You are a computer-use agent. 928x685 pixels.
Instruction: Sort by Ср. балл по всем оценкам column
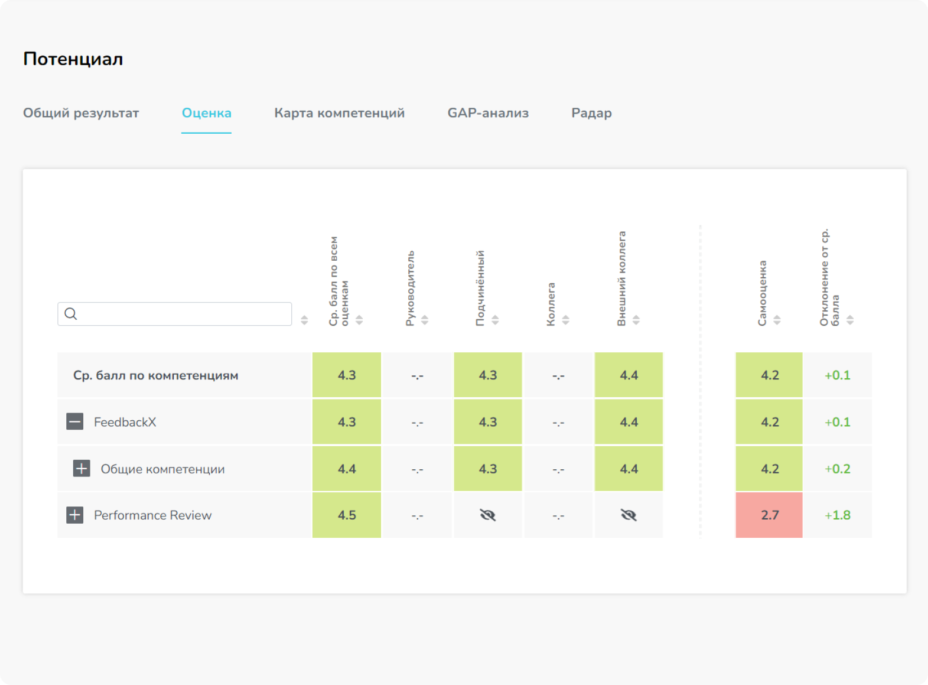359,320
